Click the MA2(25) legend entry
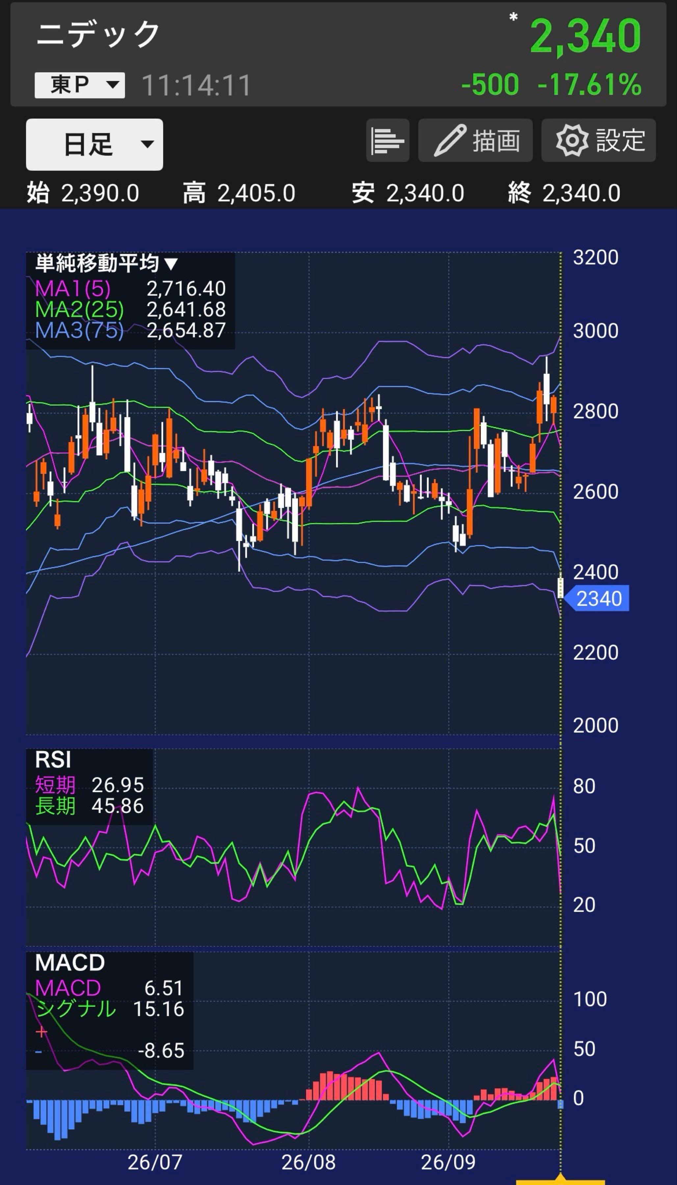 click(80, 310)
